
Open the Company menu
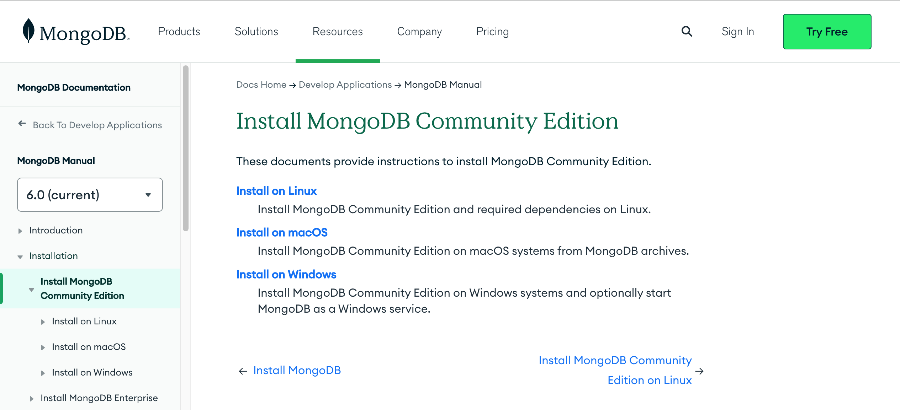(419, 32)
